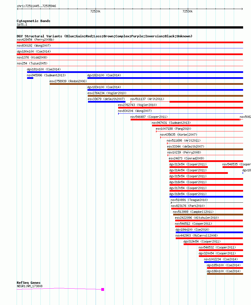Screen dimensions: 251x305
Task: Click the black 1p31.1 cytogenetic band bar
Action: tap(130, 27)
